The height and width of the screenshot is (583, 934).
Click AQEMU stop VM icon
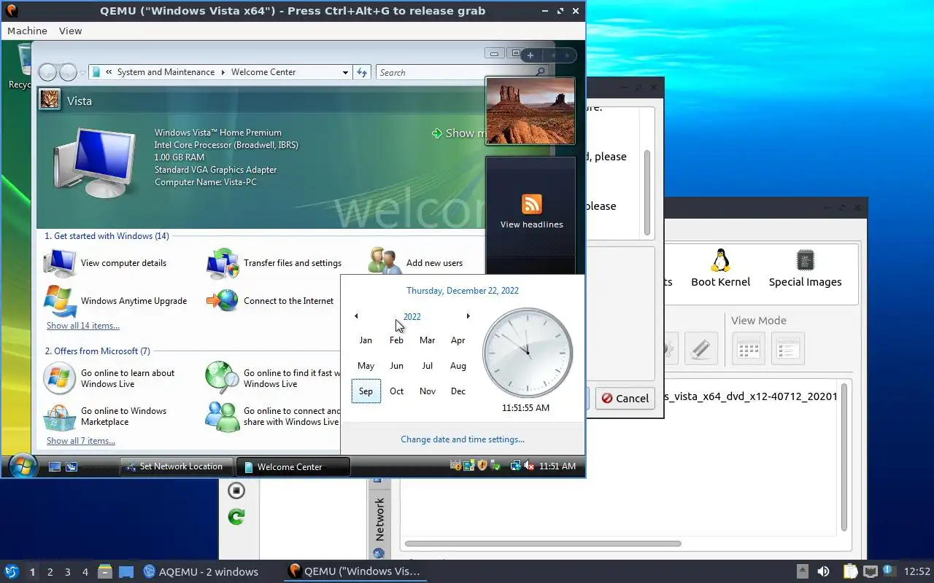[236, 490]
